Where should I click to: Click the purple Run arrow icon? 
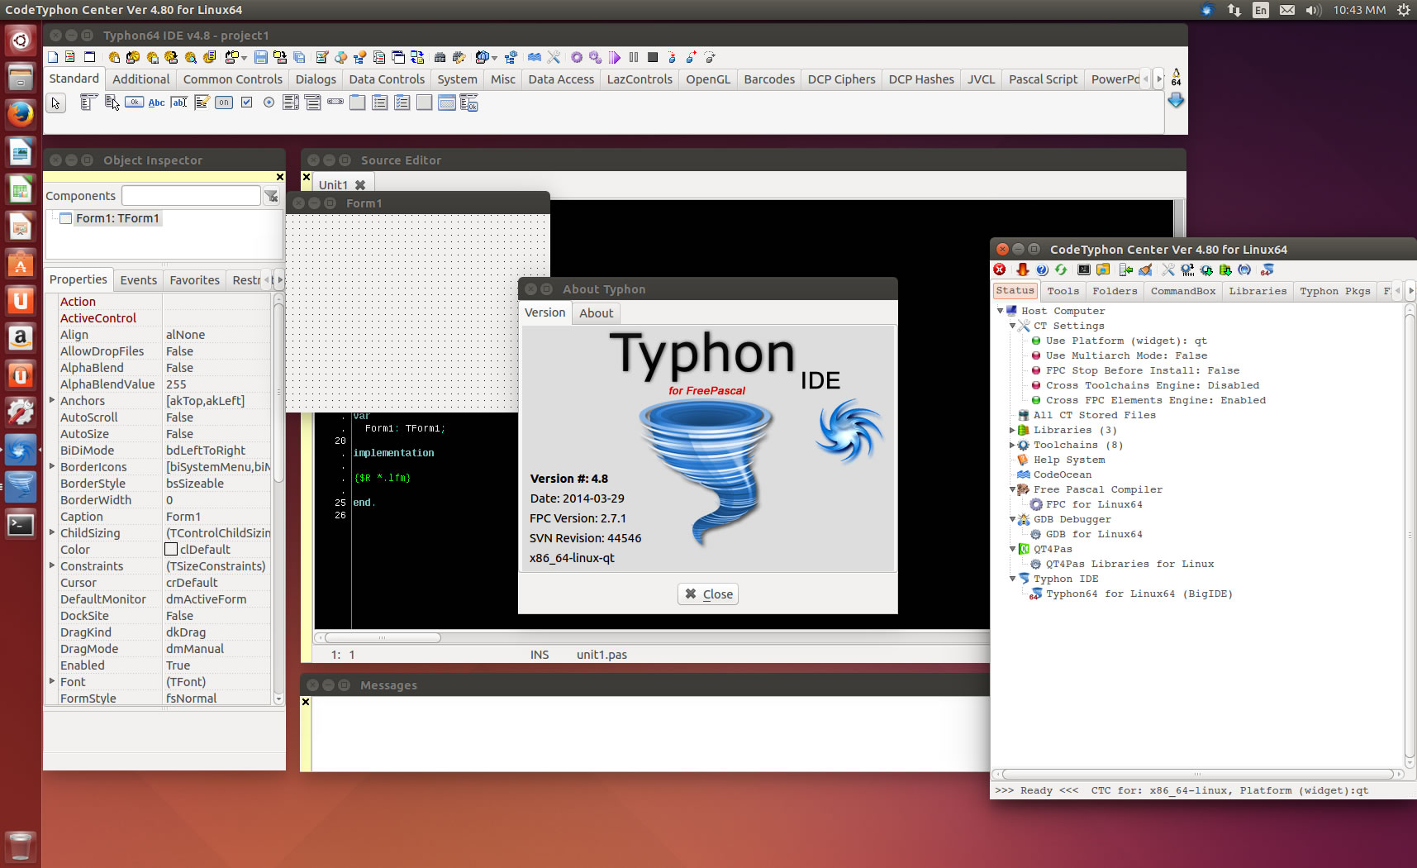pos(614,57)
